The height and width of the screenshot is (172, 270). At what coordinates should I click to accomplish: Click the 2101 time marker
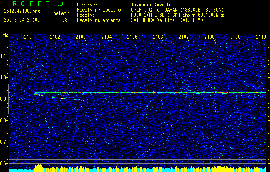click(29, 37)
